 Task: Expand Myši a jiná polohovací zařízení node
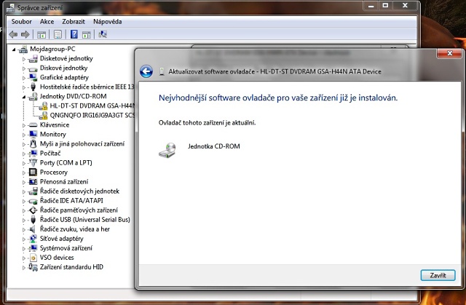24,144
